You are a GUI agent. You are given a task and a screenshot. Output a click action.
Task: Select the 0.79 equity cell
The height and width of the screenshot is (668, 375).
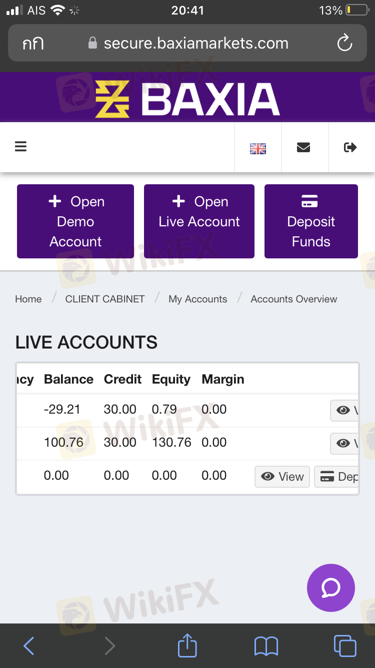(x=164, y=409)
